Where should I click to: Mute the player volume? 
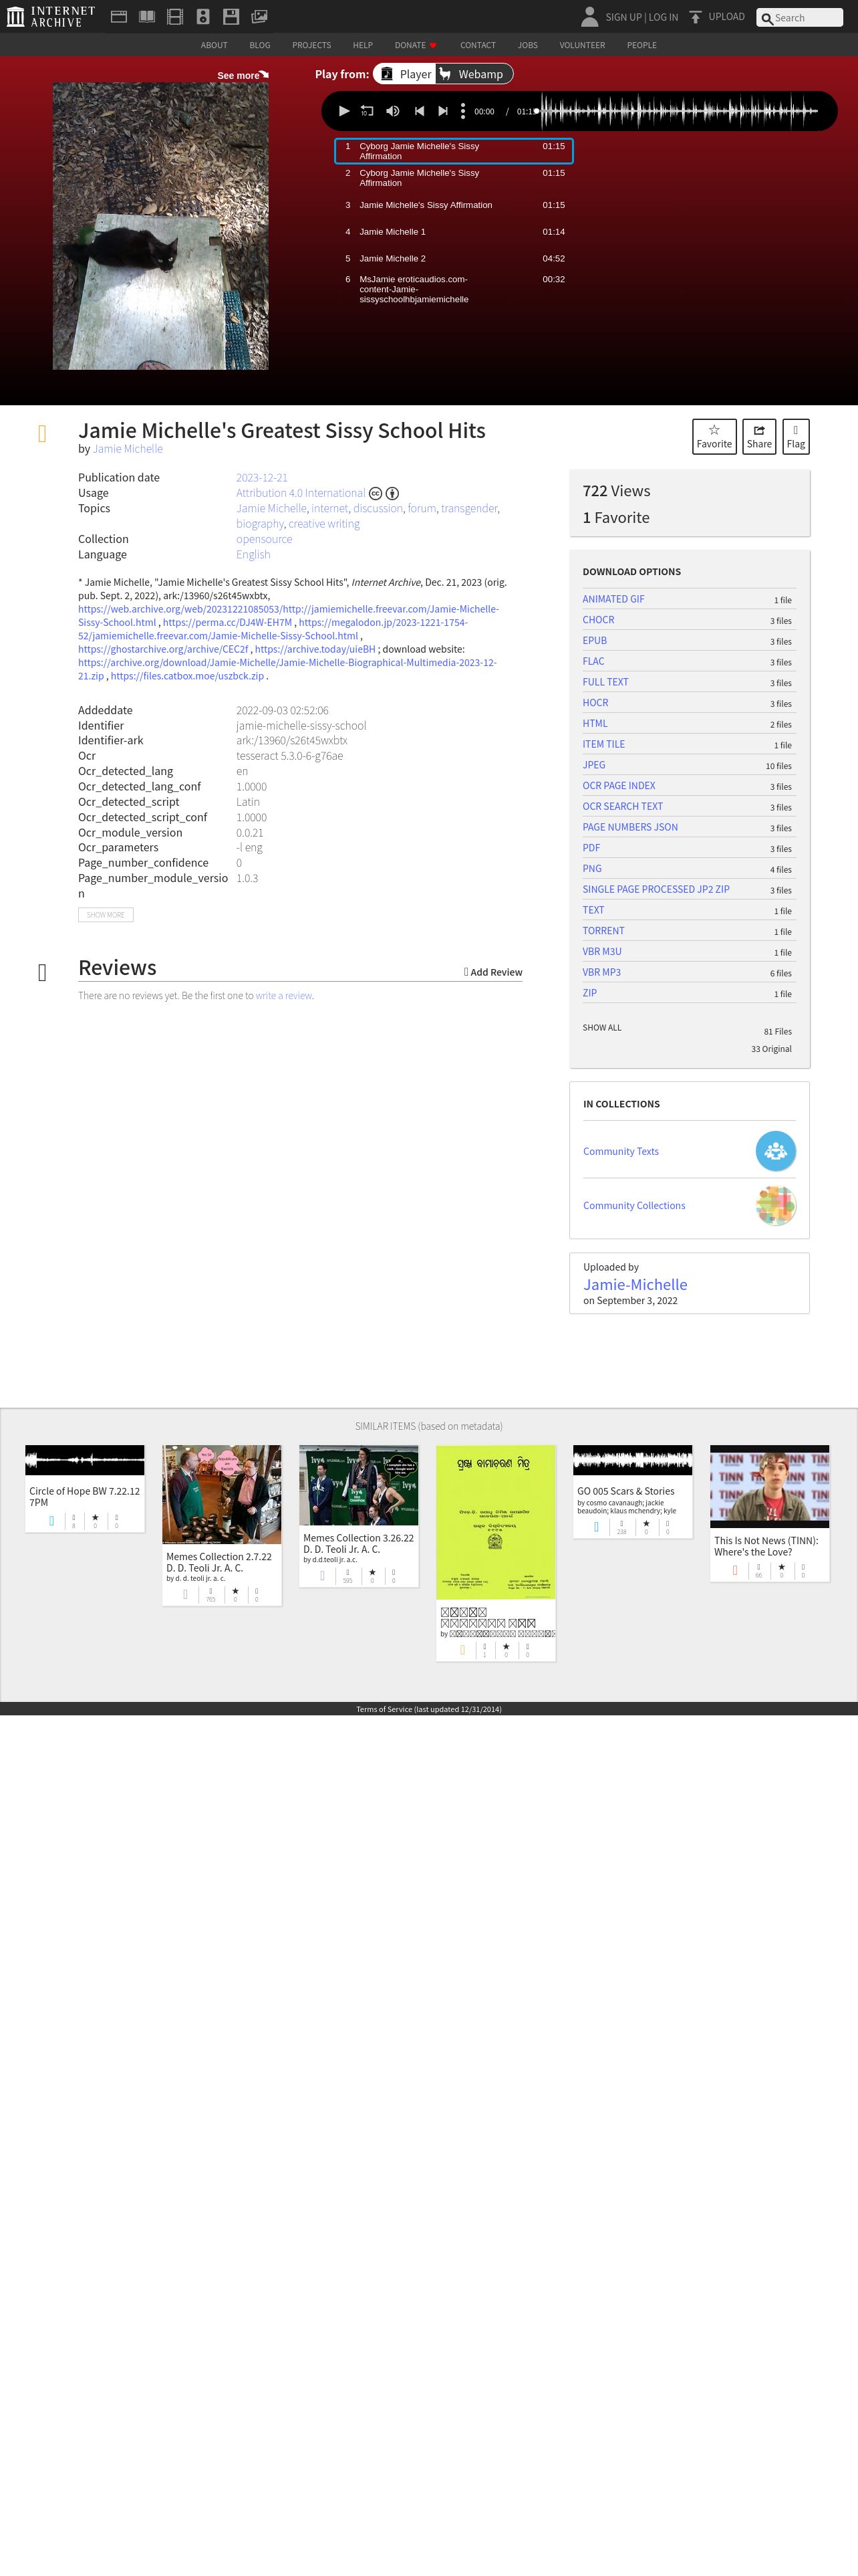pos(392,111)
